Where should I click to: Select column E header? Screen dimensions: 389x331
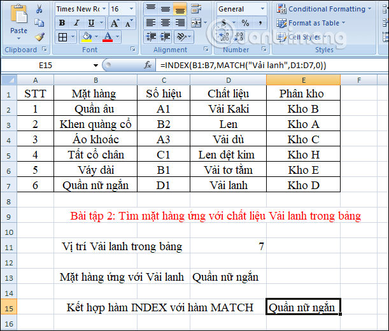pyautogui.click(x=304, y=80)
